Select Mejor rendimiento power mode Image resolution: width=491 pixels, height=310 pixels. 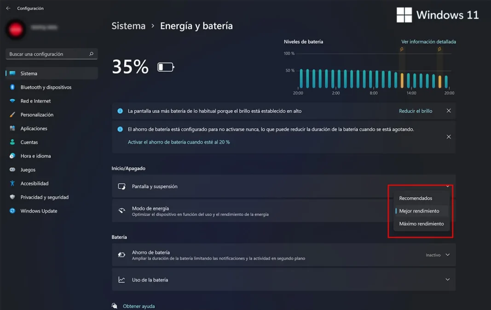tap(421, 211)
